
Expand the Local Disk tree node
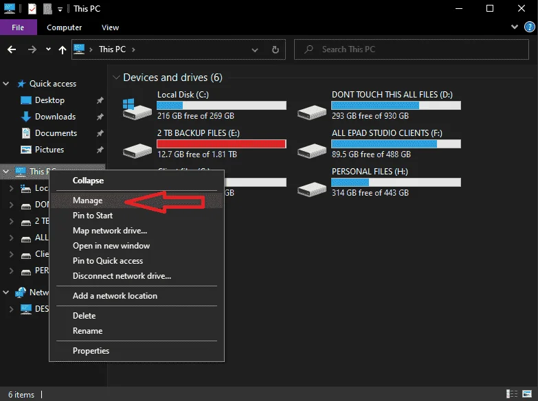click(11, 188)
